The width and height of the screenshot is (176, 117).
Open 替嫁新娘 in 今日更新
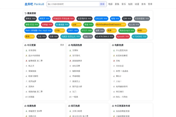pyautogui.click(x=32, y=71)
